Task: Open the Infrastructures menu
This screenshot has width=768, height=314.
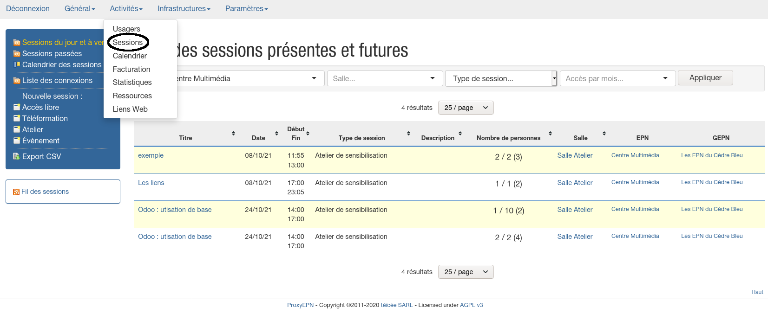Action: tap(184, 9)
